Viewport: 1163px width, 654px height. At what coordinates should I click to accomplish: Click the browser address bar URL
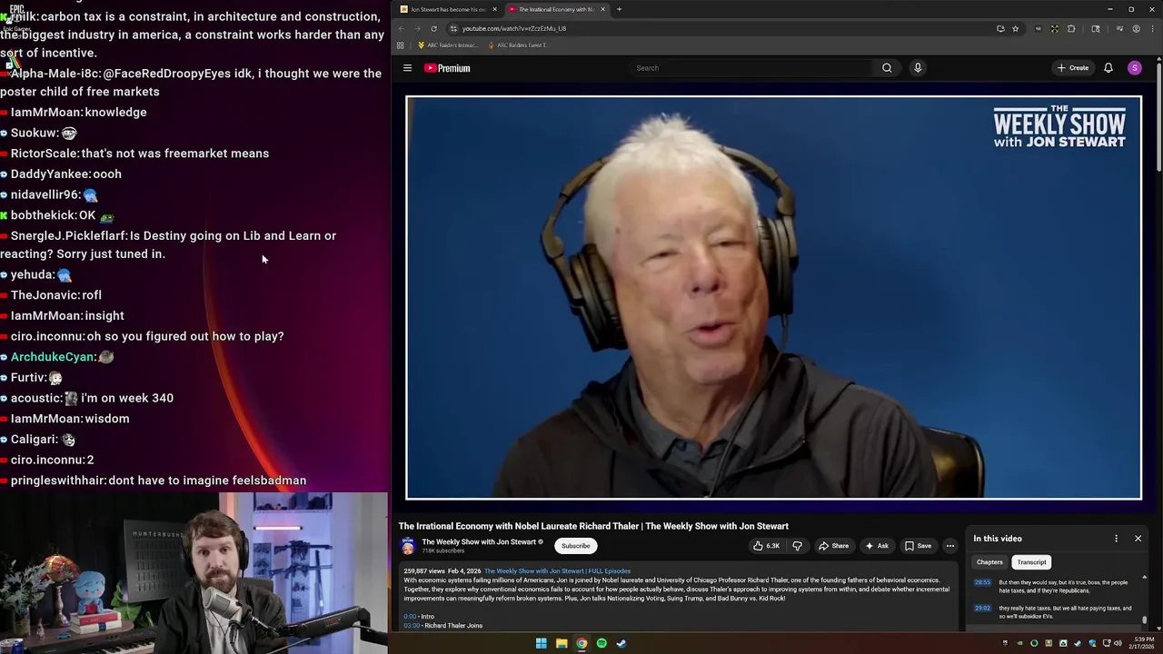click(x=514, y=28)
